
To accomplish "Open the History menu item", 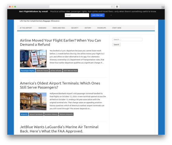I will (x=88, y=28).
